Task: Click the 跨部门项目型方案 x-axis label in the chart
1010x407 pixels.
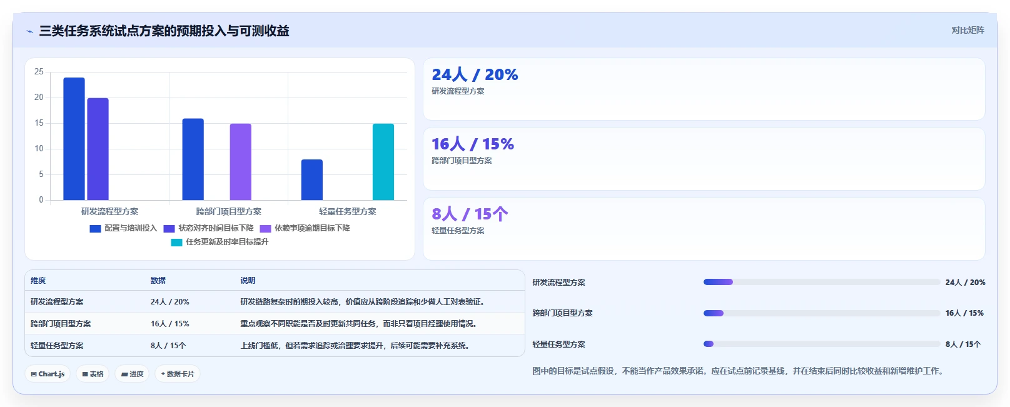Action: pyautogui.click(x=228, y=211)
